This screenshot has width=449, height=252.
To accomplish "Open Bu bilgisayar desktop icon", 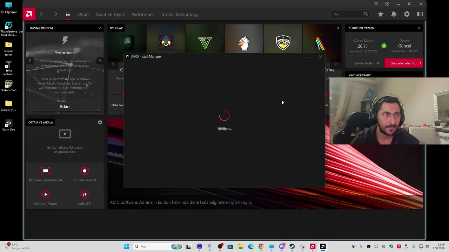I will click(9, 8).
